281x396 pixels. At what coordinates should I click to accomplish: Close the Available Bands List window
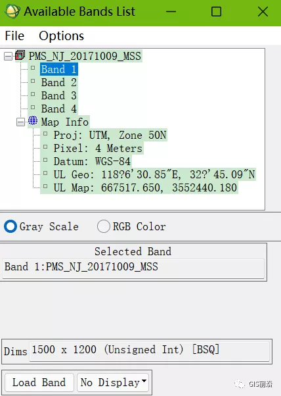[263, 12]
